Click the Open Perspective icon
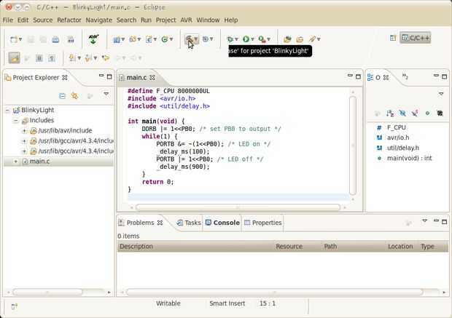 [x=393, y=38]
